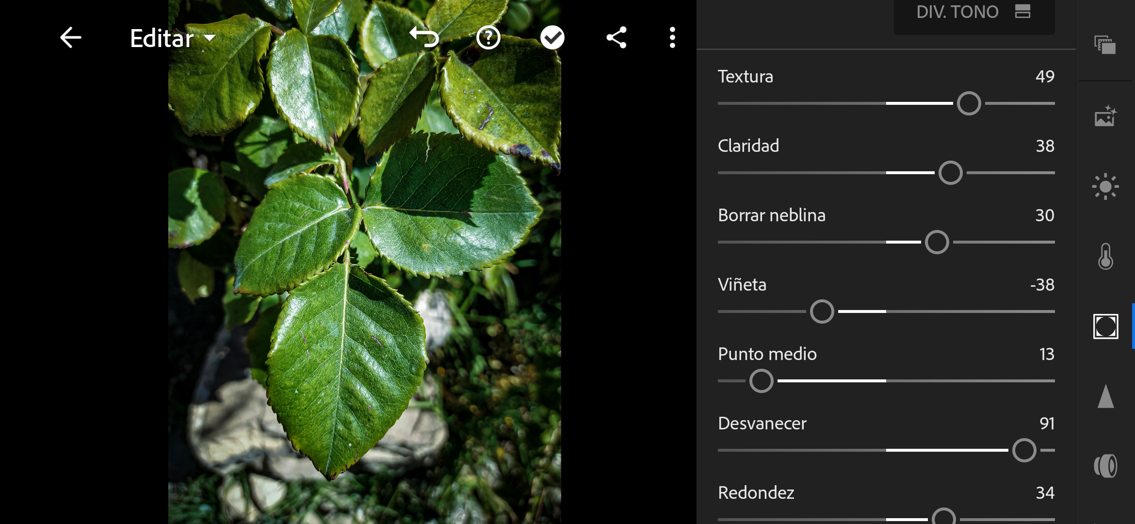
Task: Tap the Punto medio value 13
Action: pyautogui.click(x=1047, y=354)
